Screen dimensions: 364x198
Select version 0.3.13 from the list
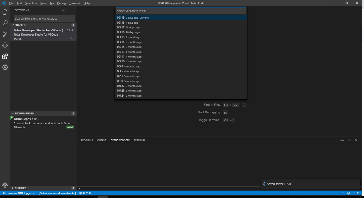click(x=181, y=47)
